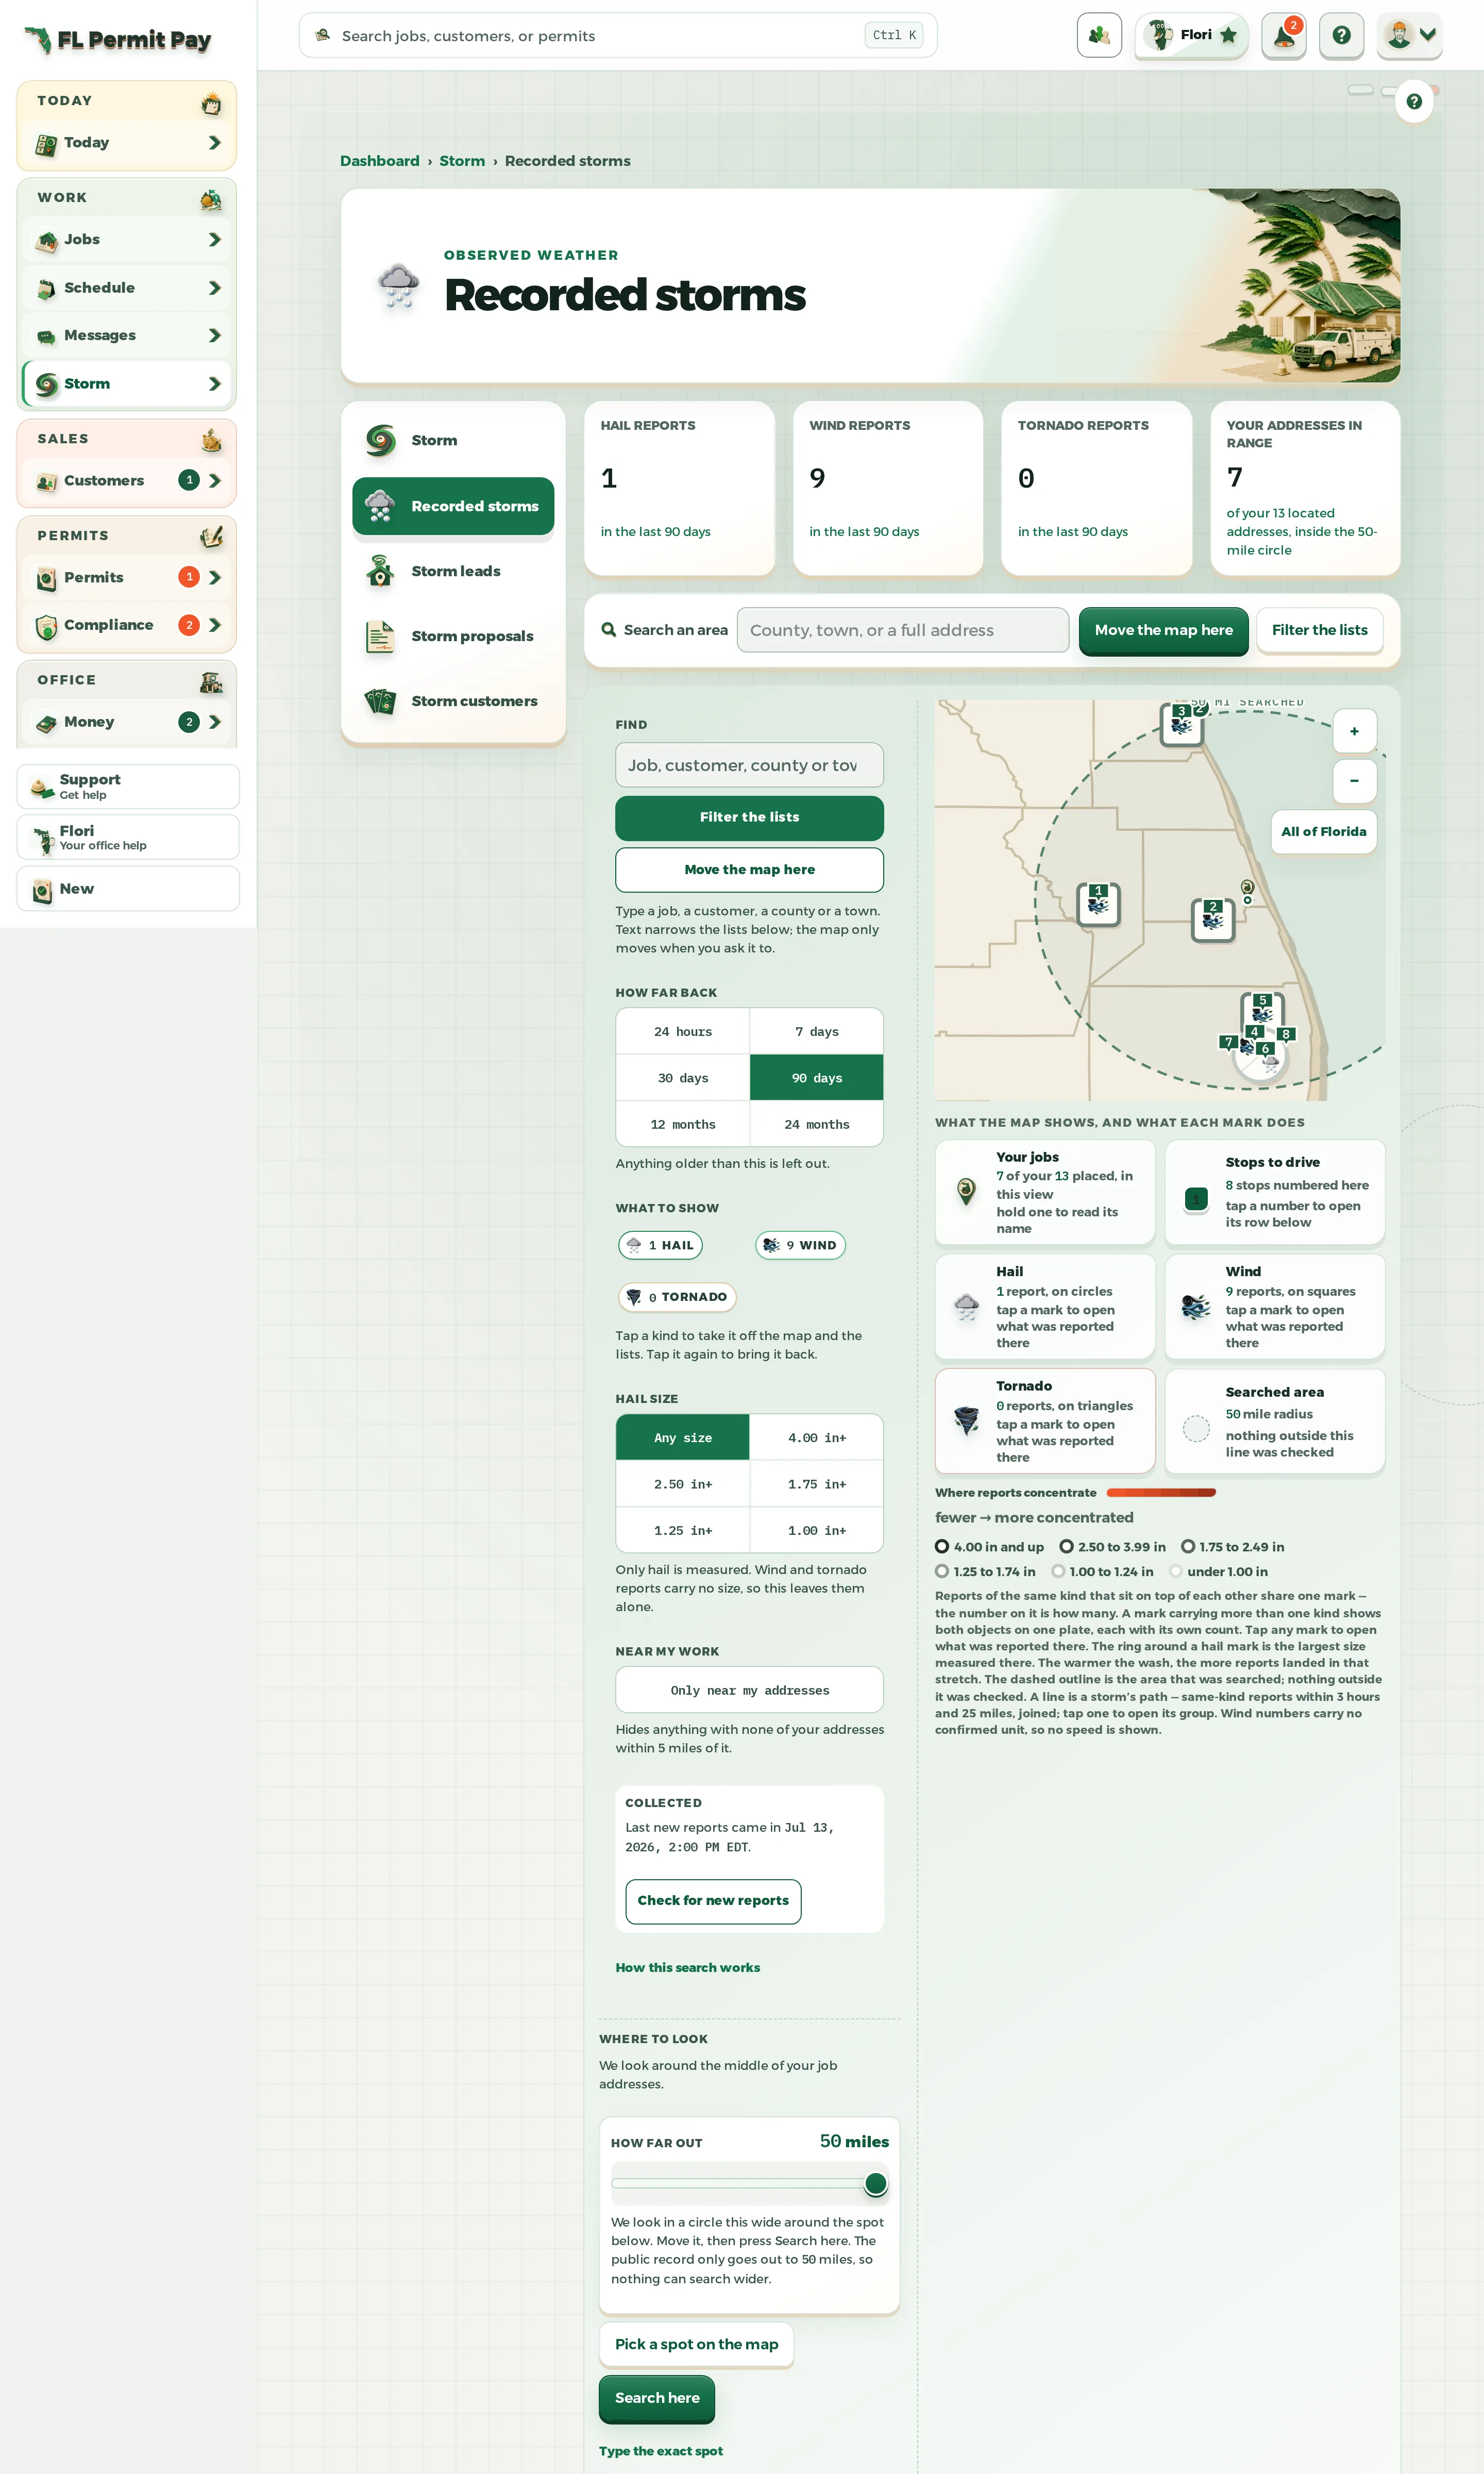Click the Type the exact spot link
1484x2474 pixels.
(661, 2451)
